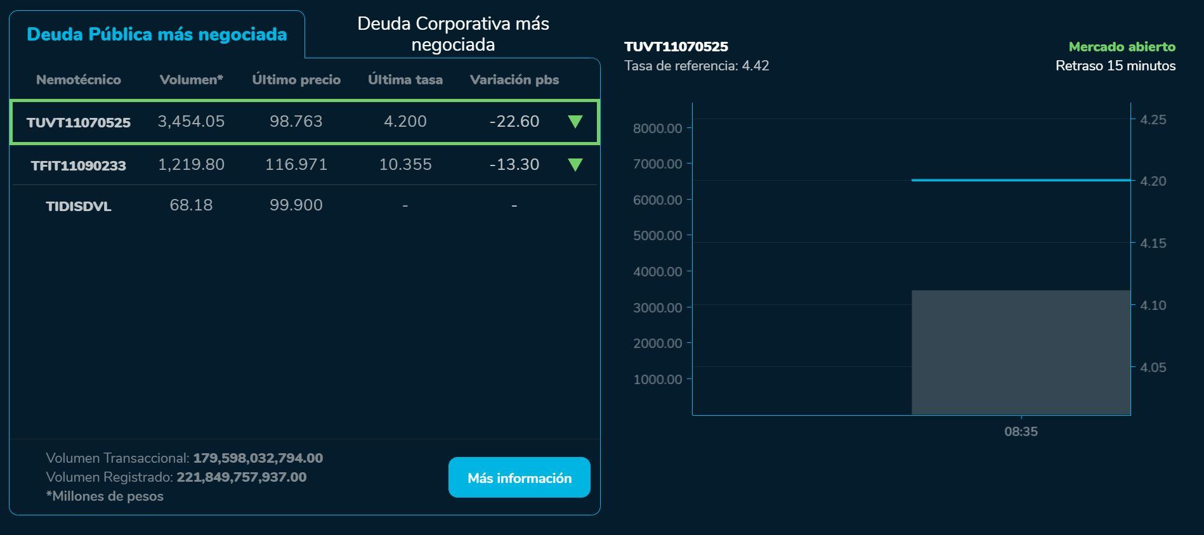
Task: Sort by the Última tasa column header
Action: click(405, 80)
